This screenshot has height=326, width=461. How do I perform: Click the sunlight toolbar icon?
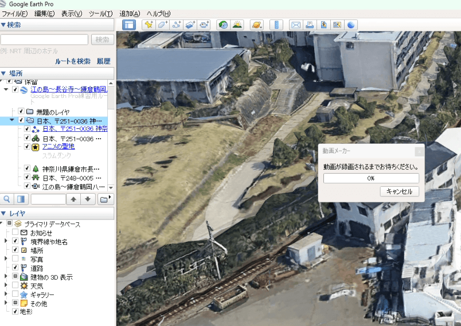[236, 25]
